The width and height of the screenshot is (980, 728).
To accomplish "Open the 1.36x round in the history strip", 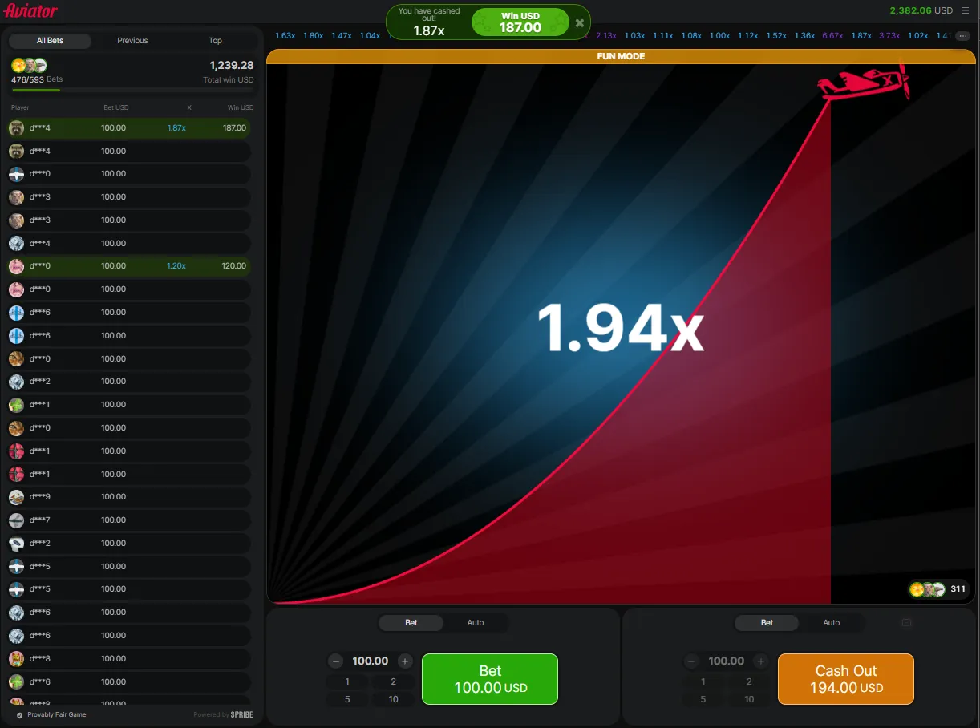I will pyautogui.click(x=804, y=36).
